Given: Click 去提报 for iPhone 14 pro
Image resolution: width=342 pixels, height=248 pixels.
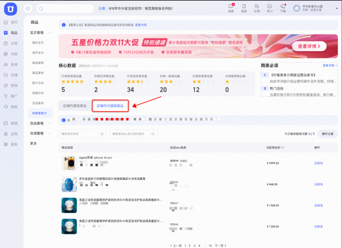Looking at the screenshot, I should [x=318, y=163].
